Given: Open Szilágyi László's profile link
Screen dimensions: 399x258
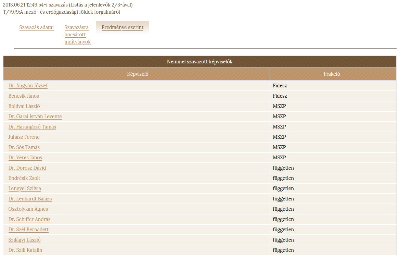Looking at the screenshot, I should click(x=24, y=240).
